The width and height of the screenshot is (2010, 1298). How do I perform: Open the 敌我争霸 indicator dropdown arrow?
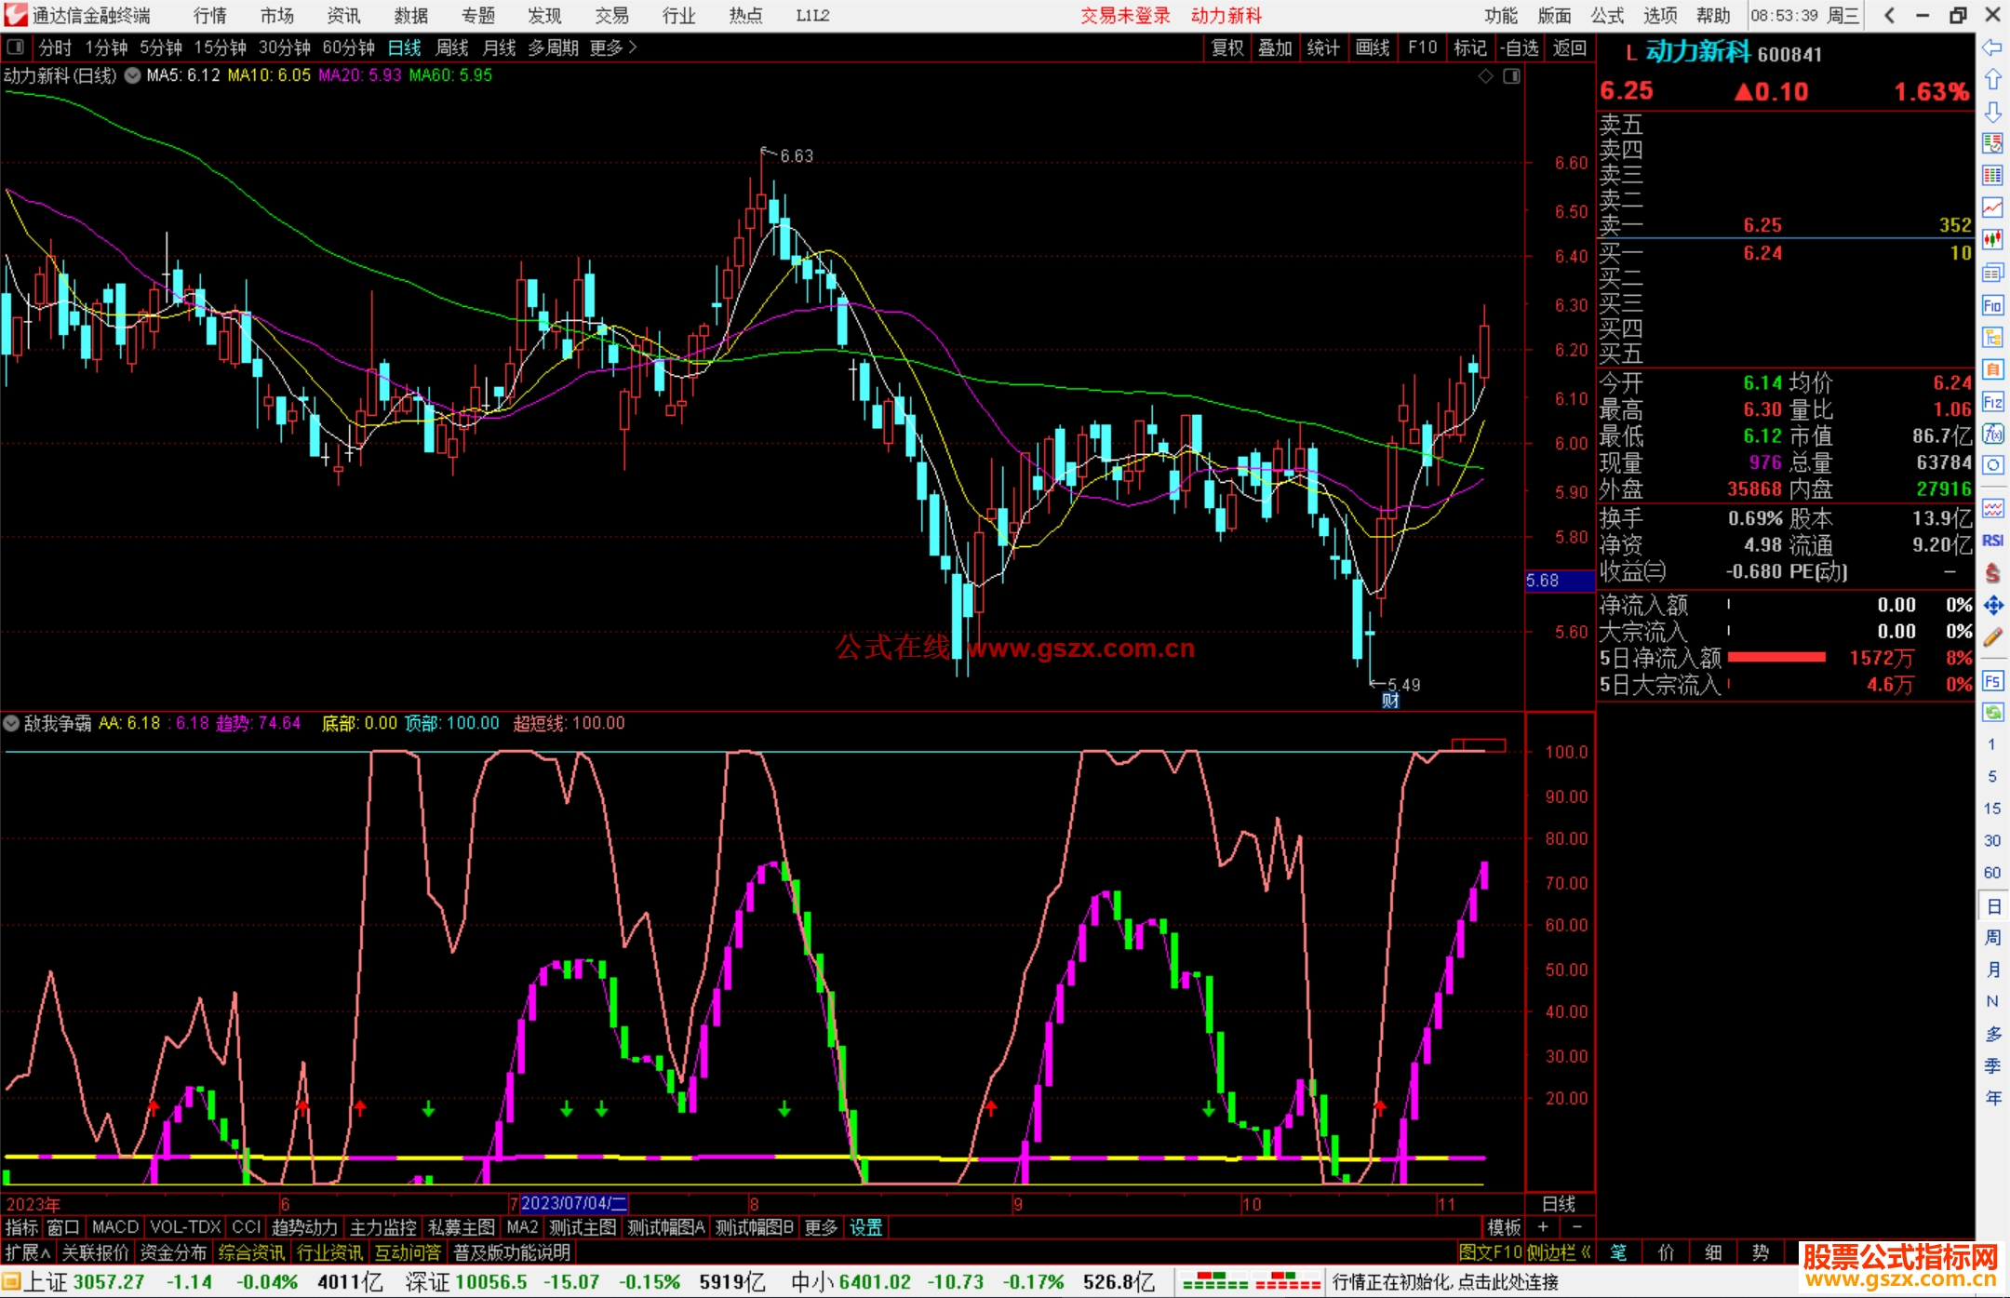click(11, 723)
